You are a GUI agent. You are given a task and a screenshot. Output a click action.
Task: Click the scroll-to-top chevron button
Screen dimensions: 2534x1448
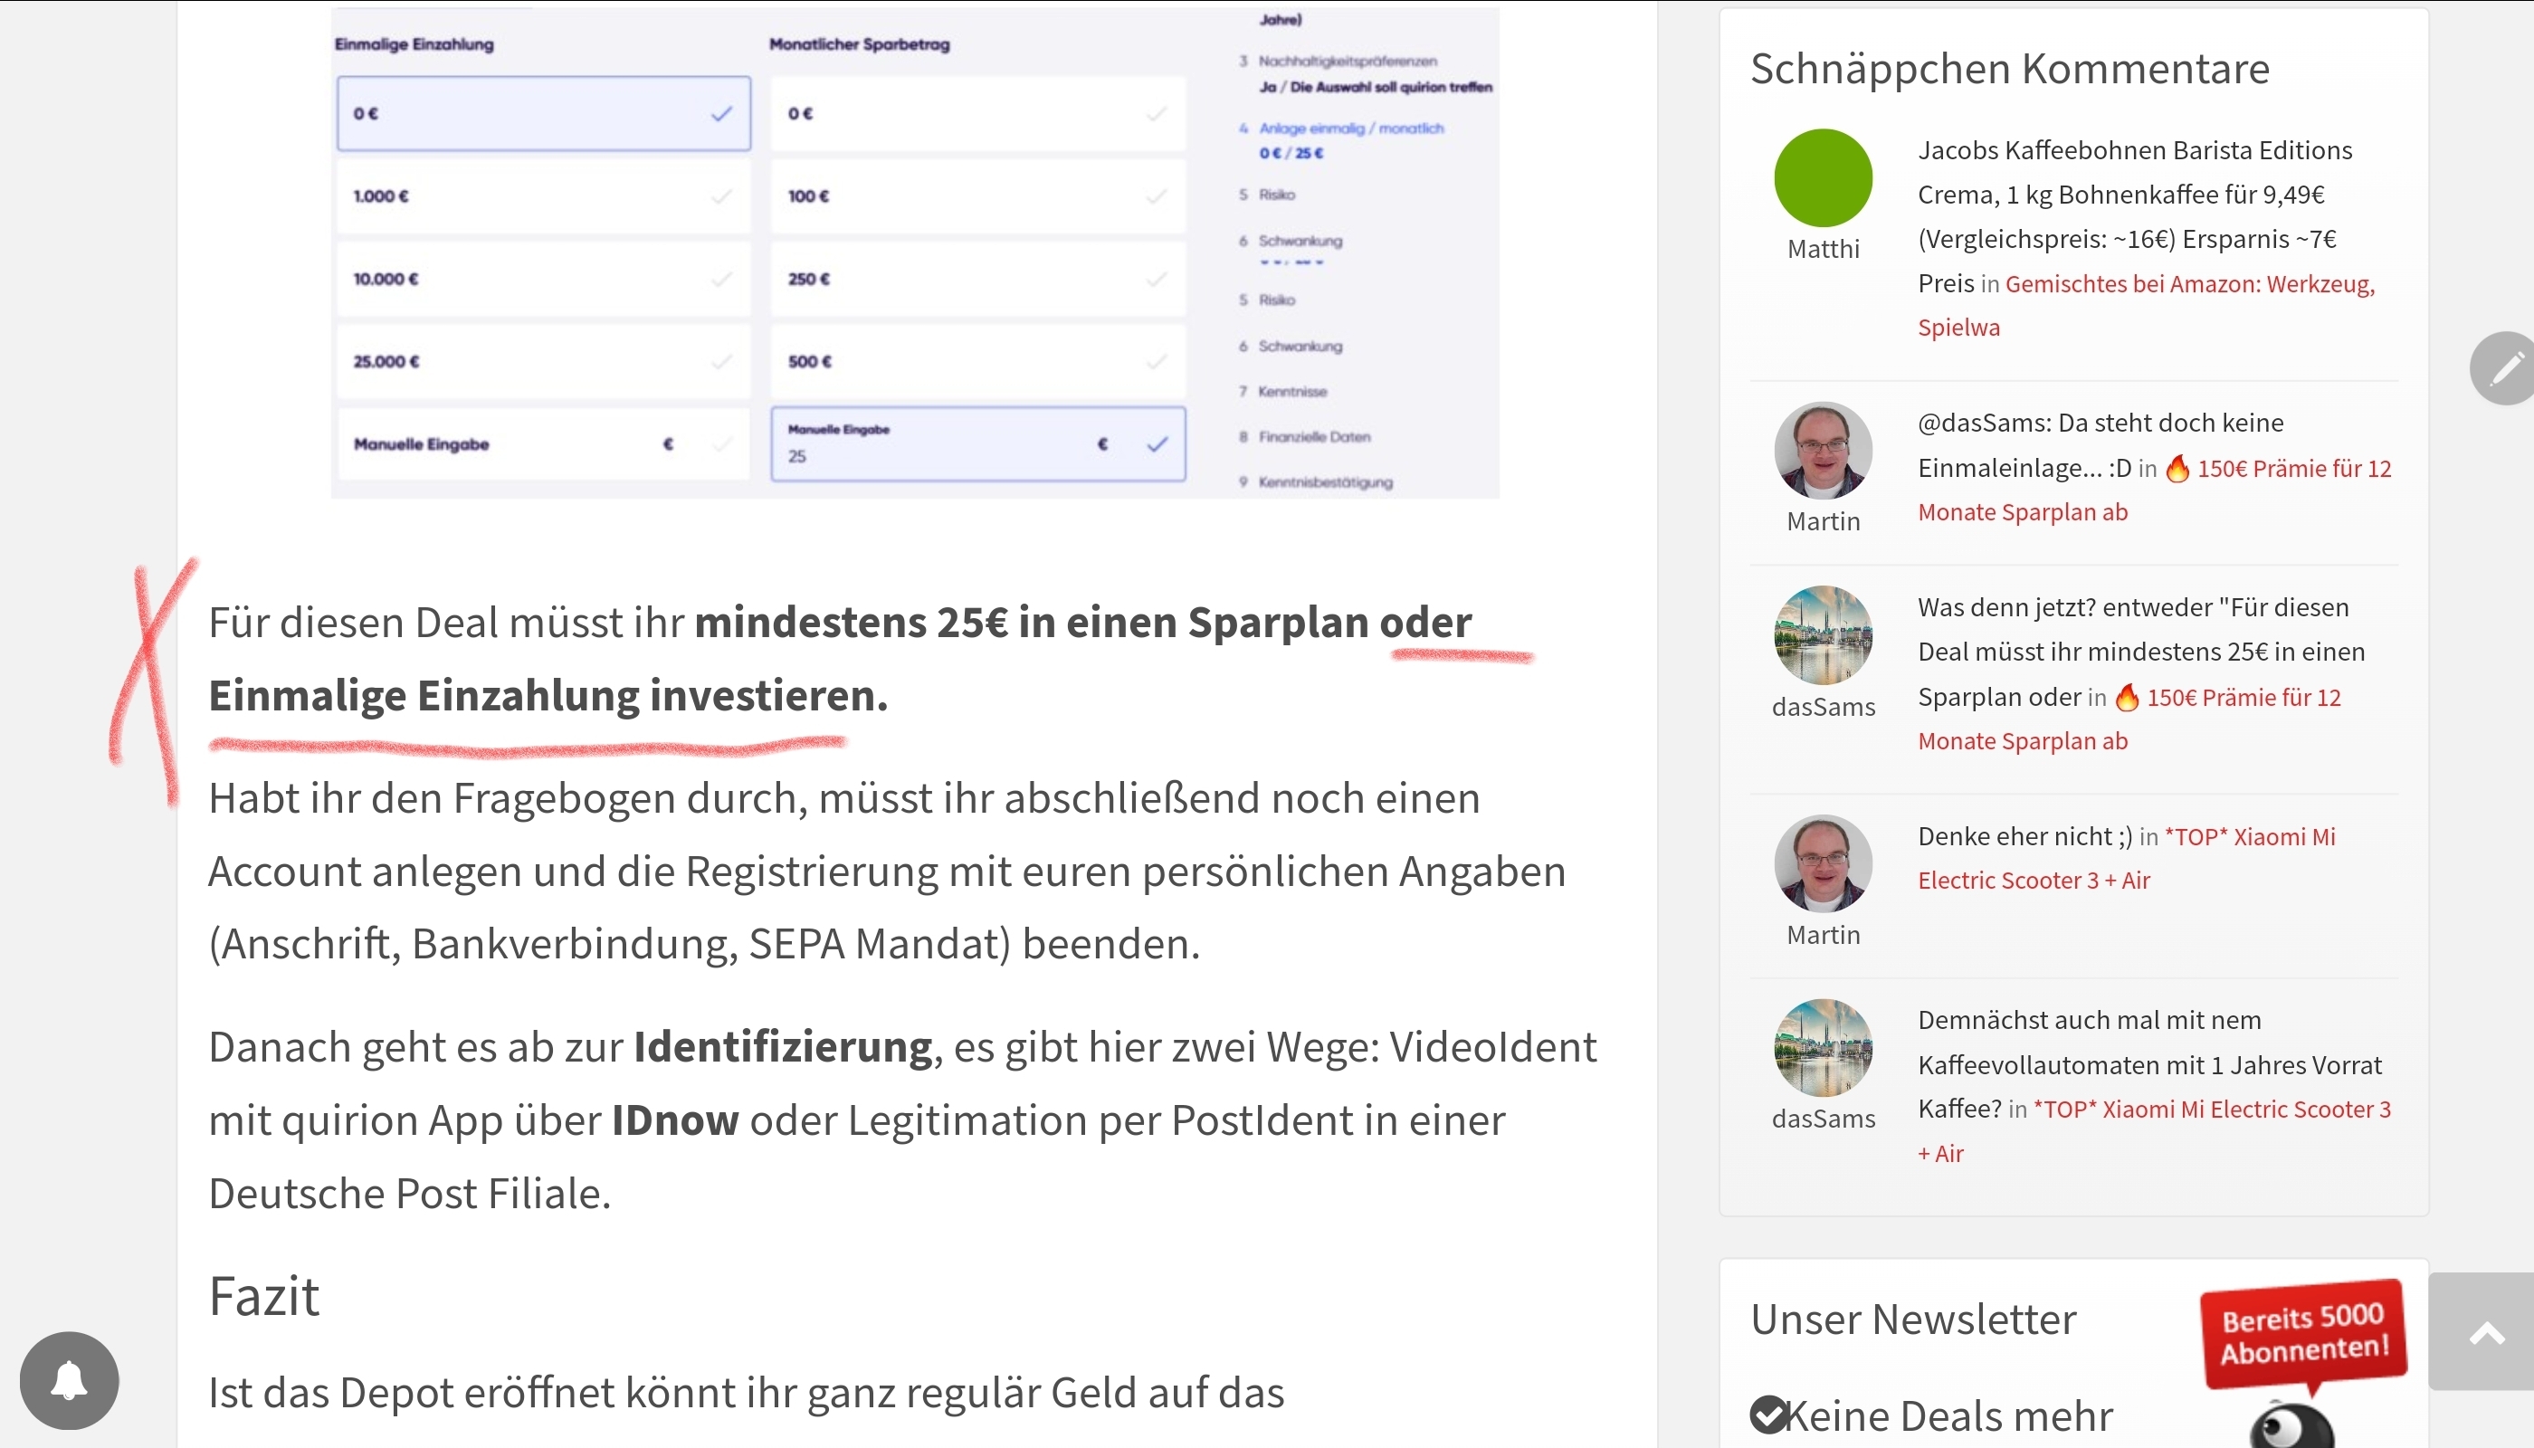coord(2485,1333)
